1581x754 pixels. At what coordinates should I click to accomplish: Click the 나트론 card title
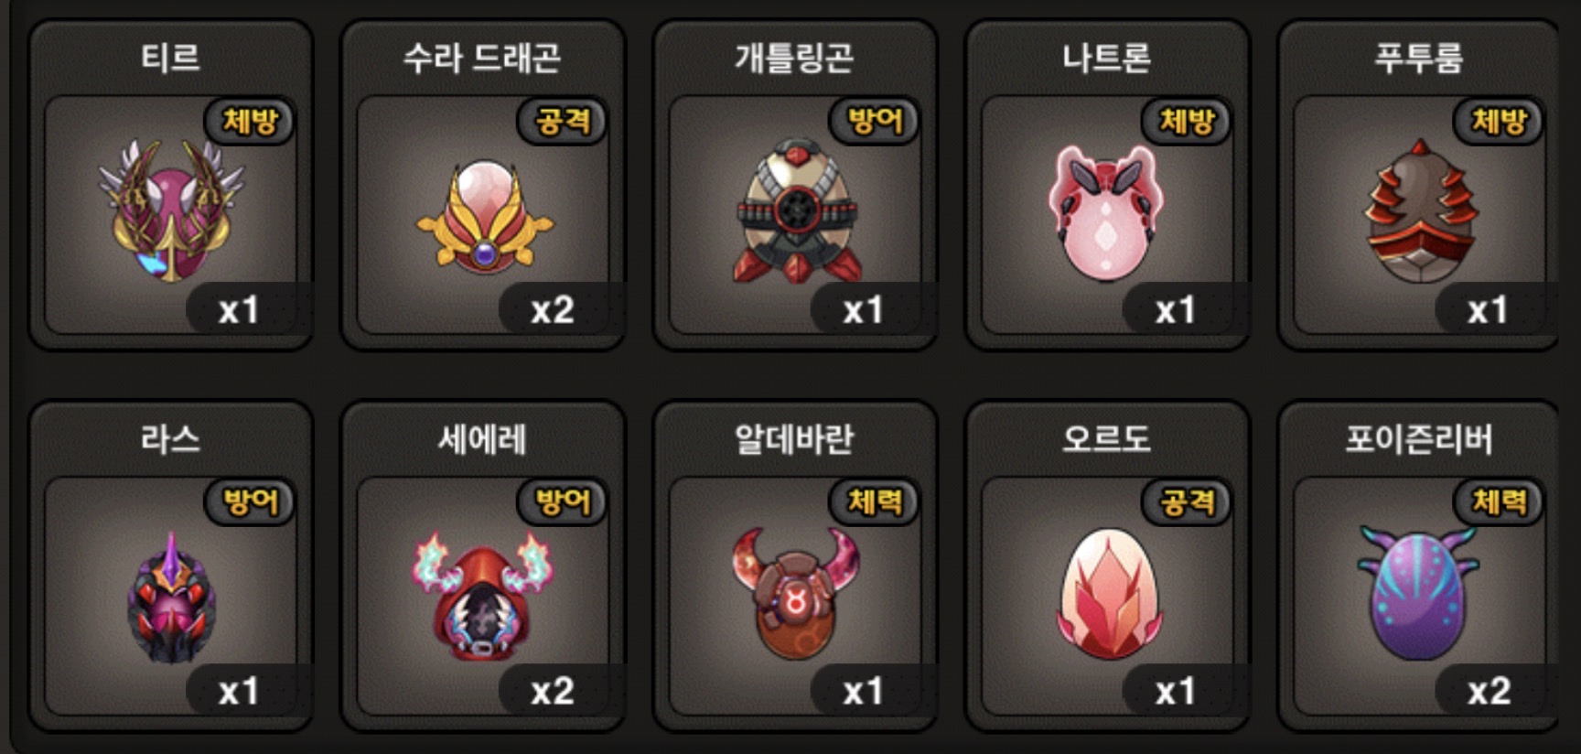(x=1106, y=58)
